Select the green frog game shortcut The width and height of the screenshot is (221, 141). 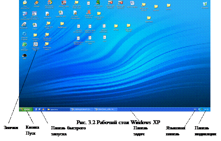point(98,4)
